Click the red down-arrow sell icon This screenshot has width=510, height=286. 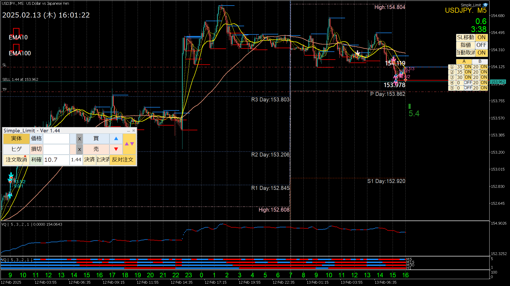116,149
